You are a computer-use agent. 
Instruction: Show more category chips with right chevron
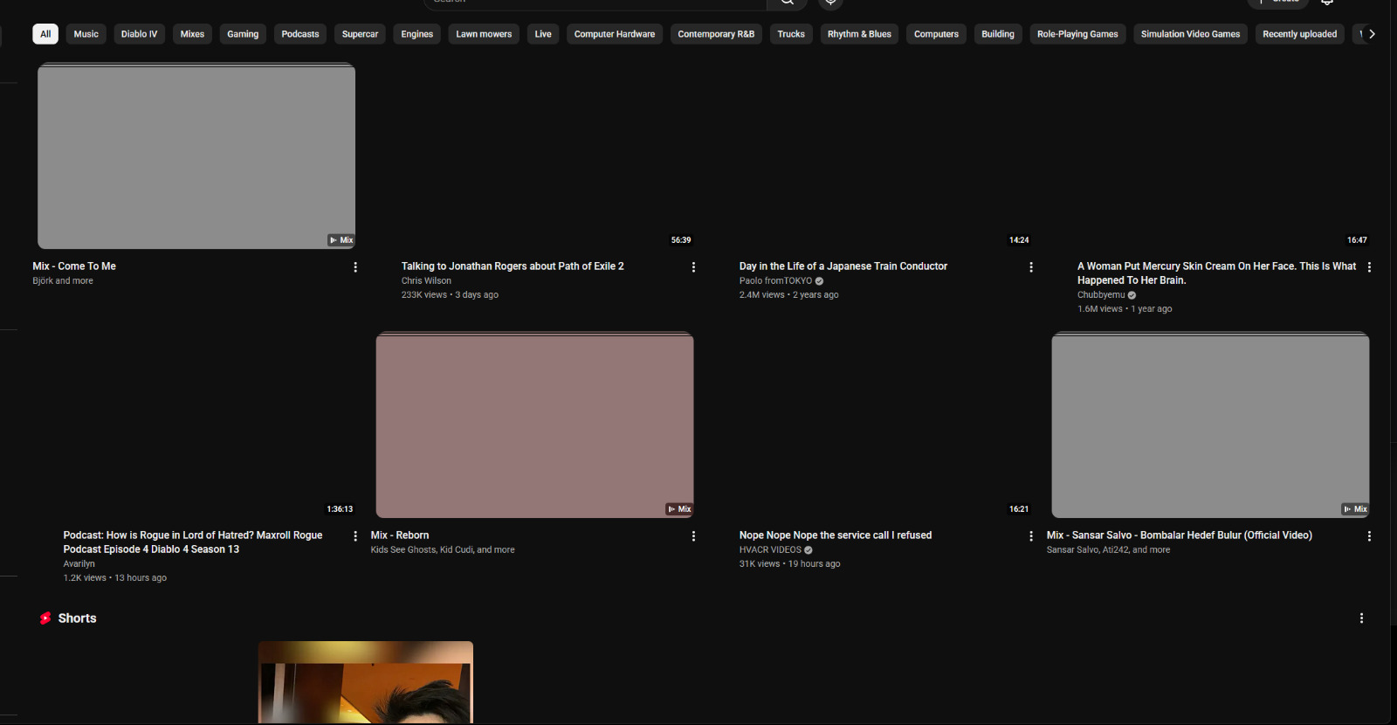(x=1372, y=34)
